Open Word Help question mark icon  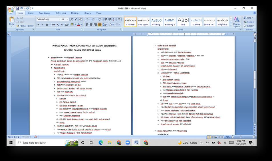254,13
